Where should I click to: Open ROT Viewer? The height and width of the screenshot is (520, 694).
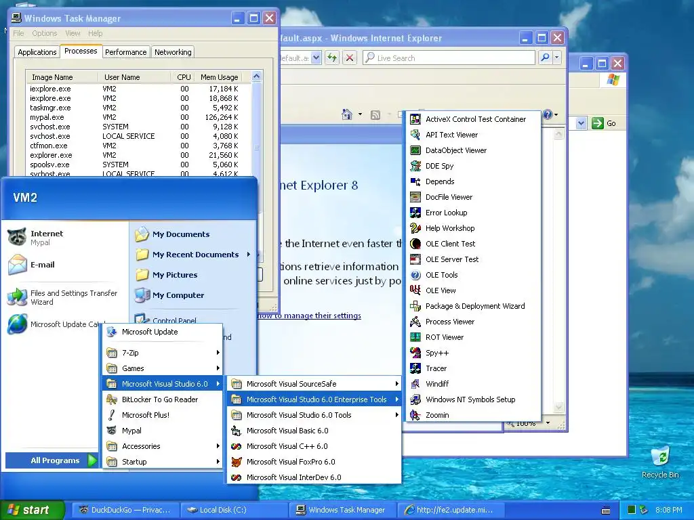(x=473, y=337)
